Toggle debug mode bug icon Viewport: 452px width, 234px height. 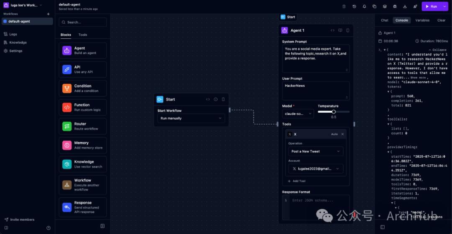(x=395, y=6)
